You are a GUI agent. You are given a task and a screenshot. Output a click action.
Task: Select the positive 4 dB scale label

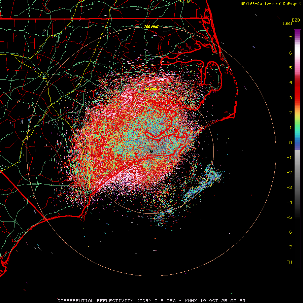click(291, 83)
